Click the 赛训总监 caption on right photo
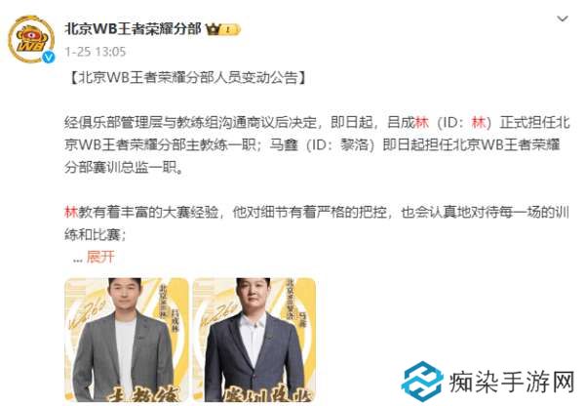 pyautogui.click(x=266, y=395)
